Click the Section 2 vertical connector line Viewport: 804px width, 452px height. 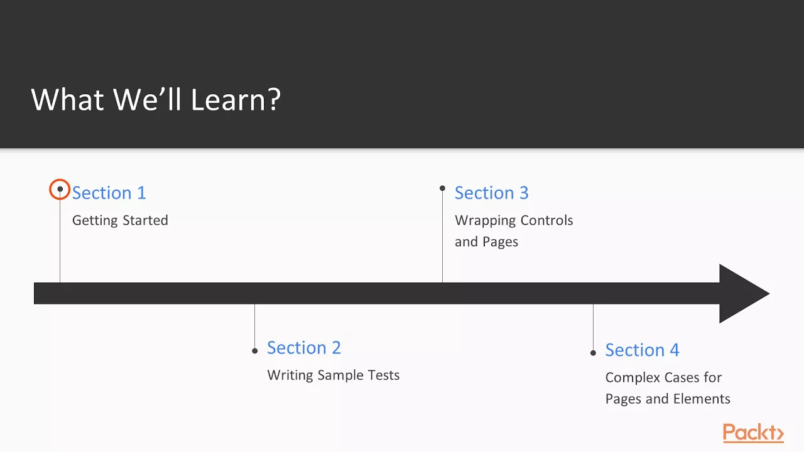[x=254, y=326]
